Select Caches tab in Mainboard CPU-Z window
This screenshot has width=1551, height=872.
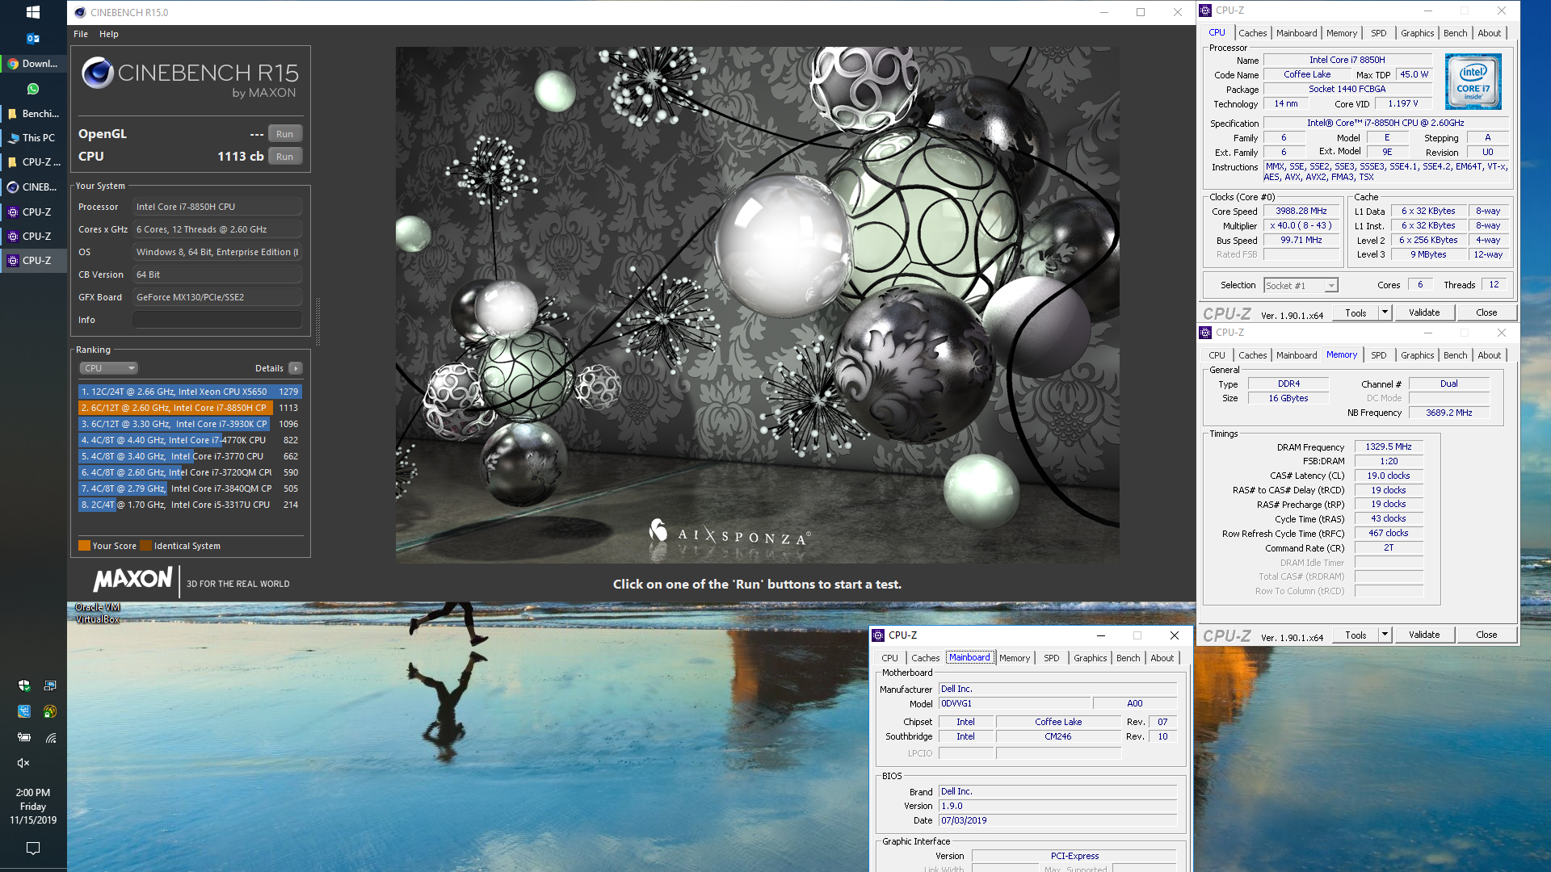925,658
